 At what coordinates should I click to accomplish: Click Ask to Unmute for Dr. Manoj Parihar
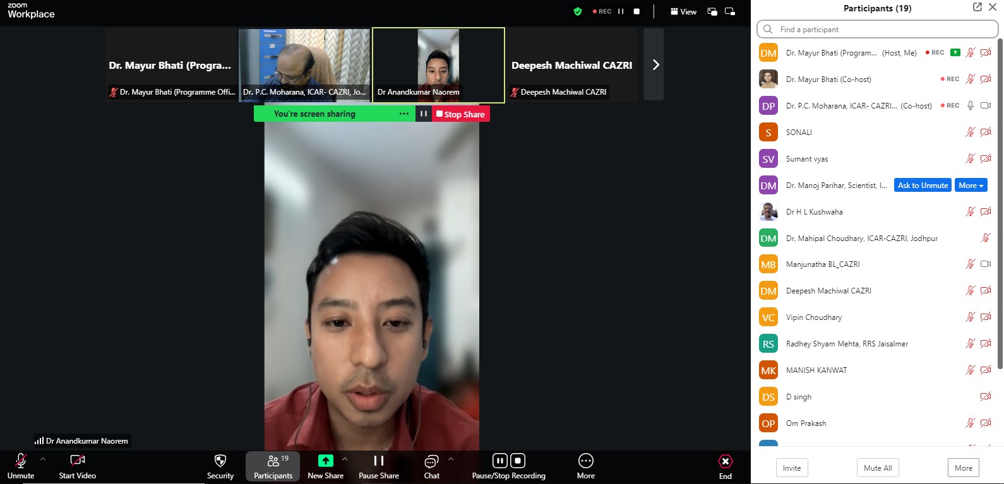[923, 186]
